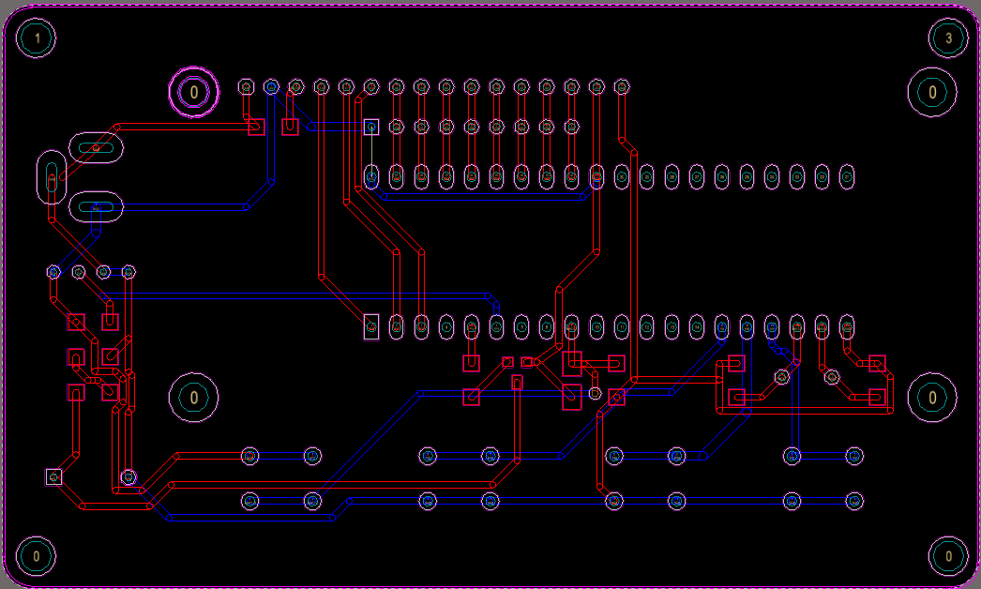The image size is (981, 589).
Task: Select the corner hole labeled 1
Action: [x=37, y=38]
